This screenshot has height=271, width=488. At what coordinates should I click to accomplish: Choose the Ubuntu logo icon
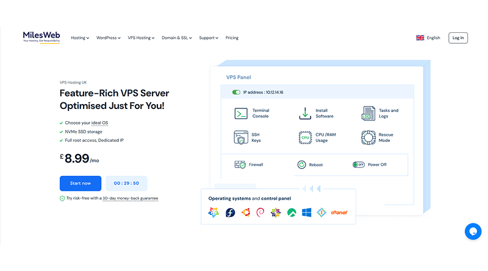[246, 213]
